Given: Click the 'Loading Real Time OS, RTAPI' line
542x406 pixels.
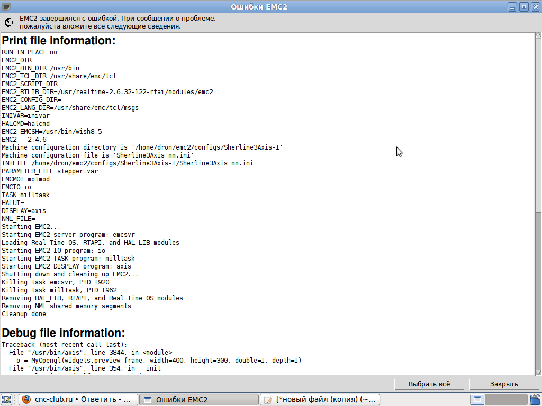Looking at the screenshot, I should (x=91, y=243).
